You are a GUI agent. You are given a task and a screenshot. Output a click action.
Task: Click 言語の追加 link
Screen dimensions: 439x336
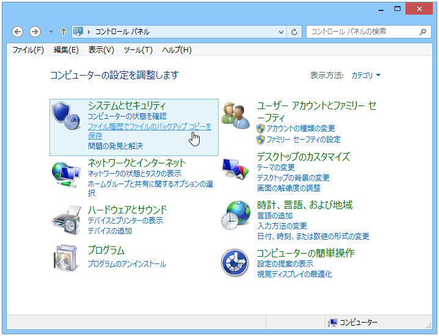pyautogui.click(x=275, y=216)
